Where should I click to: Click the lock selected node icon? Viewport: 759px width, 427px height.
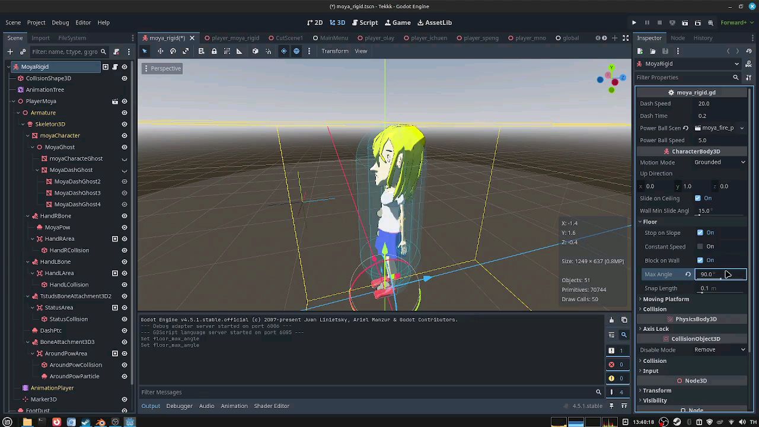214,51
